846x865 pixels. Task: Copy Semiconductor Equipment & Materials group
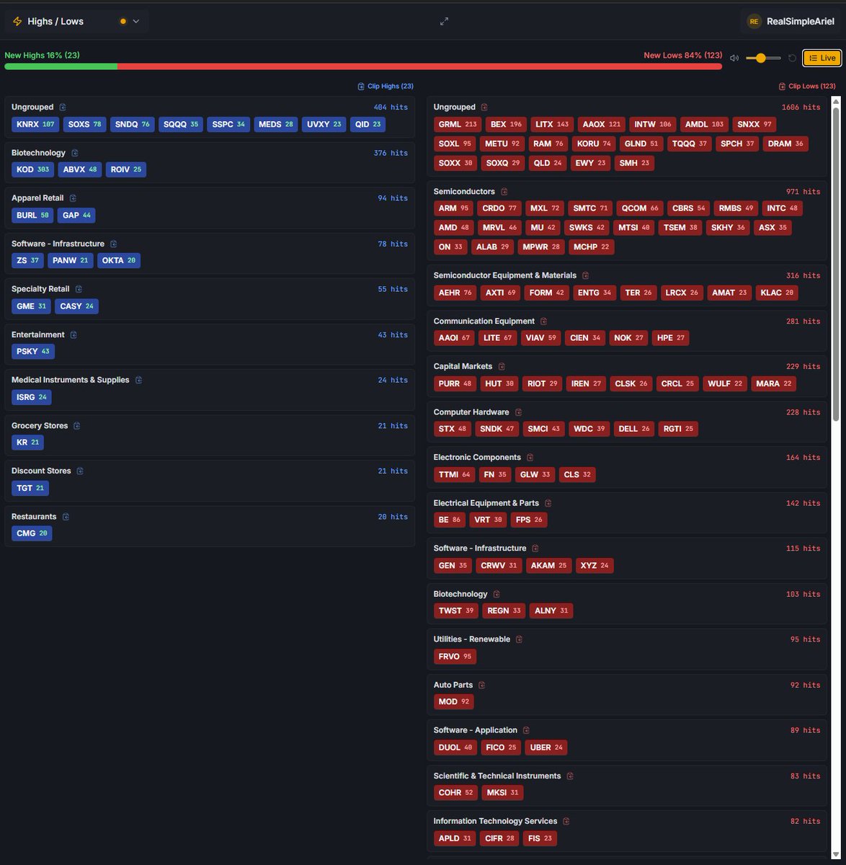coord(585,275)
